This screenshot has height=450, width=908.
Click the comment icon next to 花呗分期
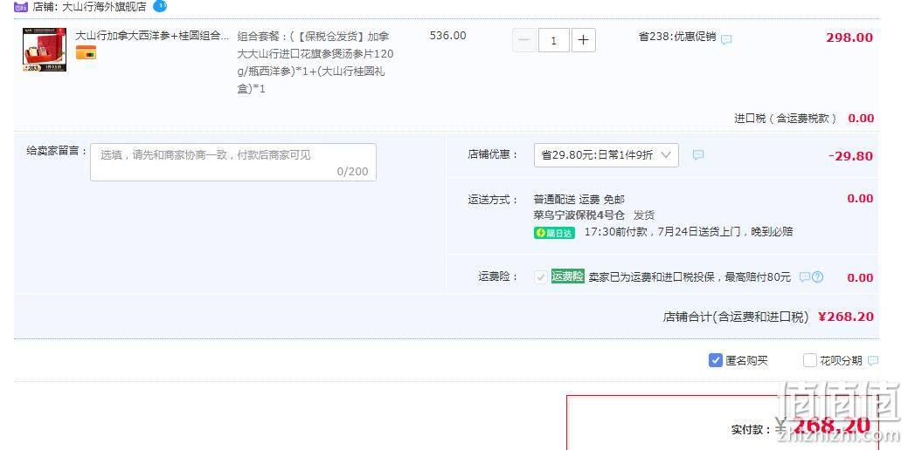tap(873, 360)
